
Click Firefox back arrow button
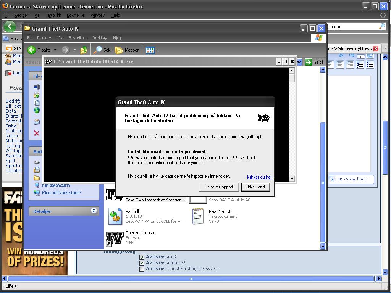click(10, 26)
